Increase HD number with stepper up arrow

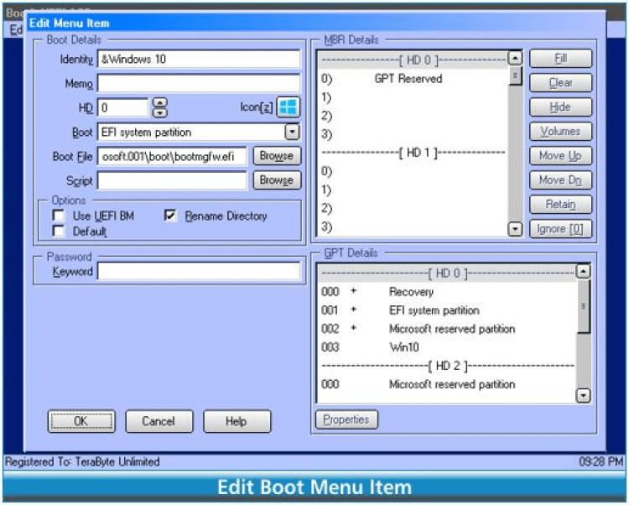161,102
